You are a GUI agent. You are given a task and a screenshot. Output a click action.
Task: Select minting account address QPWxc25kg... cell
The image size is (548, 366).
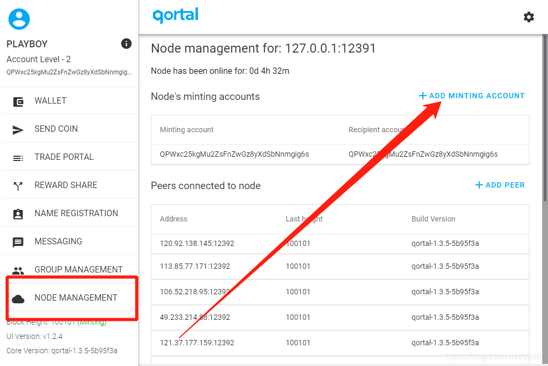(234, 154)
